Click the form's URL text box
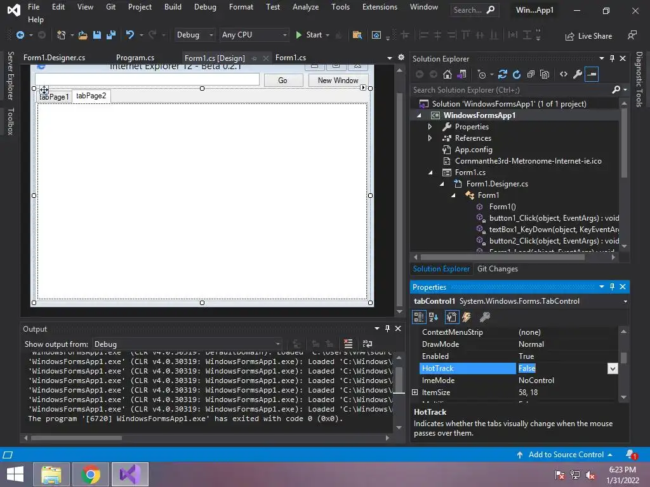The image size is (650, 487). point(147,79)
